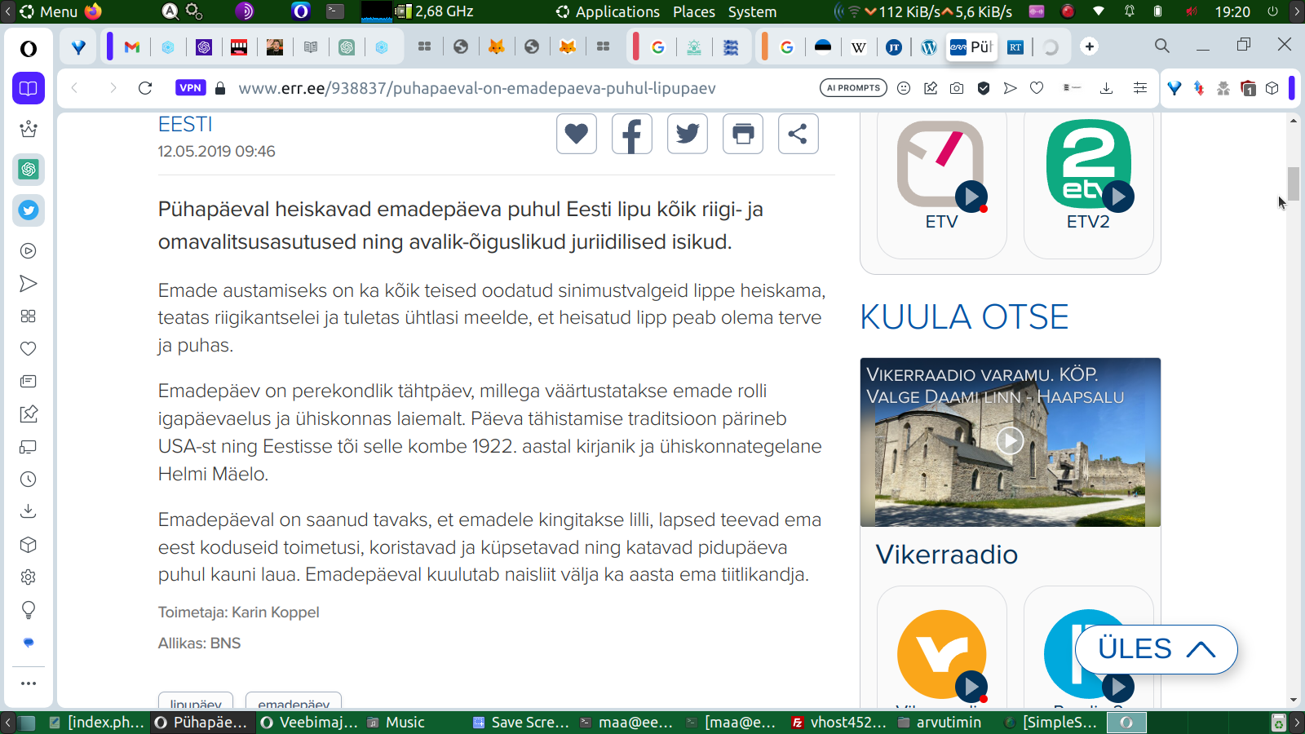Open sidebar setup three-dots menu

tap(29, 683)
